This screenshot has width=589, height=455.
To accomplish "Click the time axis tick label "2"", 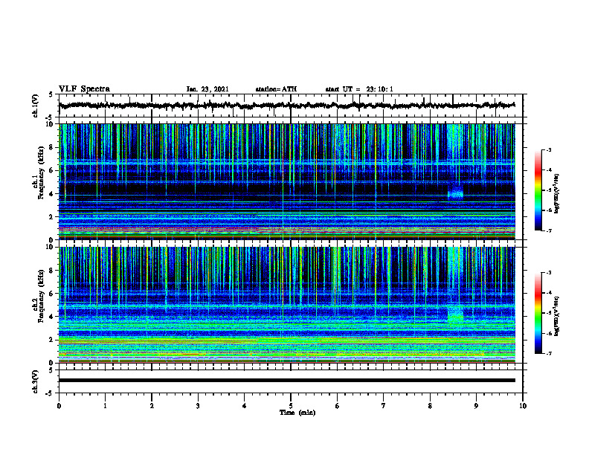I will 152,406.
